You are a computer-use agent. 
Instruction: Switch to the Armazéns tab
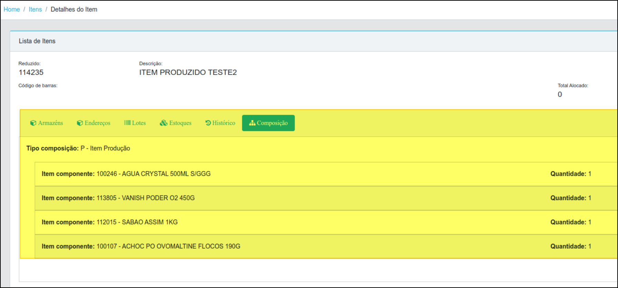tap(47, 123)
